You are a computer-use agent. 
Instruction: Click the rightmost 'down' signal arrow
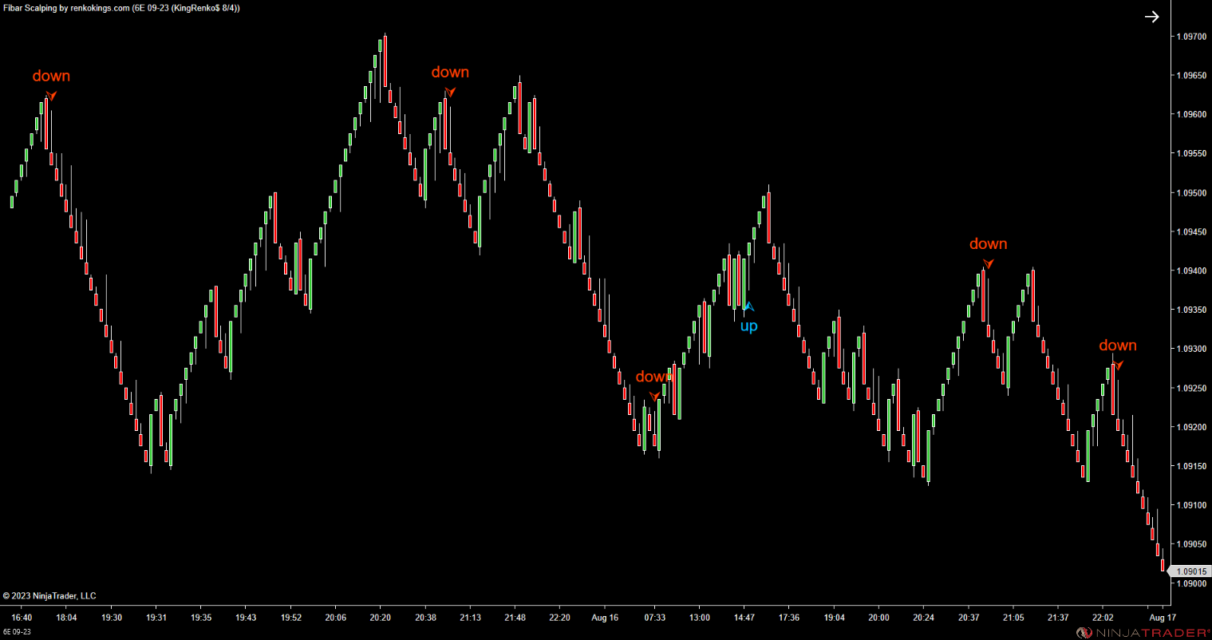1118,365
